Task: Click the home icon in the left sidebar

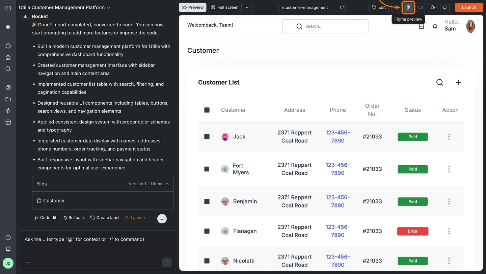Action: point(8,57)
